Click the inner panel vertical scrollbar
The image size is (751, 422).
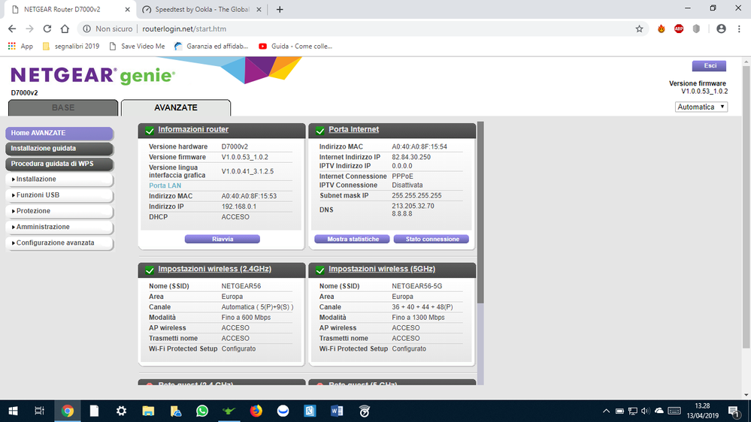480,213
